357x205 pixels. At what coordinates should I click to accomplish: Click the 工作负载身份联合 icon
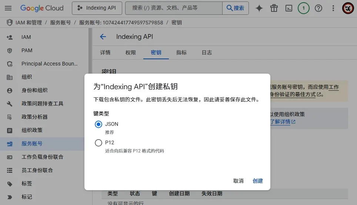(x=10, y=157)
